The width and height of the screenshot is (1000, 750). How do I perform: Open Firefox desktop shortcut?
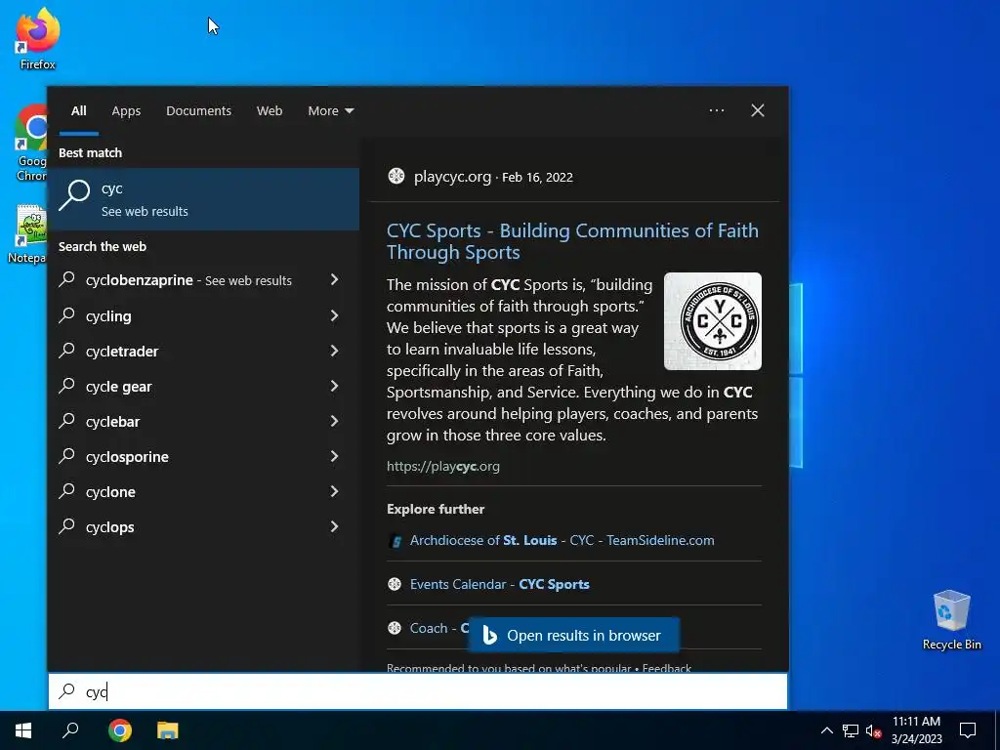click(38, 39)
